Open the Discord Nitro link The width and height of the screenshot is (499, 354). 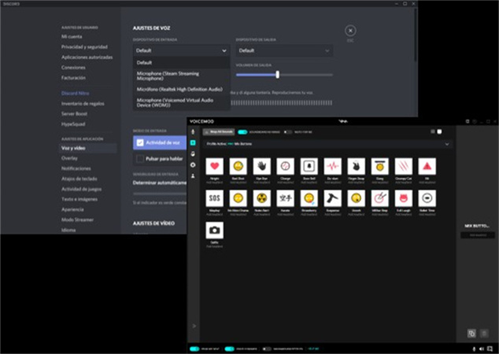[75, 93]
